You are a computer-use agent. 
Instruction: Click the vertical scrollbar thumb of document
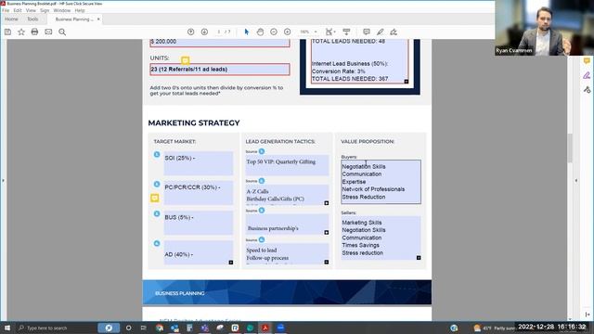(x=570, y=148)
